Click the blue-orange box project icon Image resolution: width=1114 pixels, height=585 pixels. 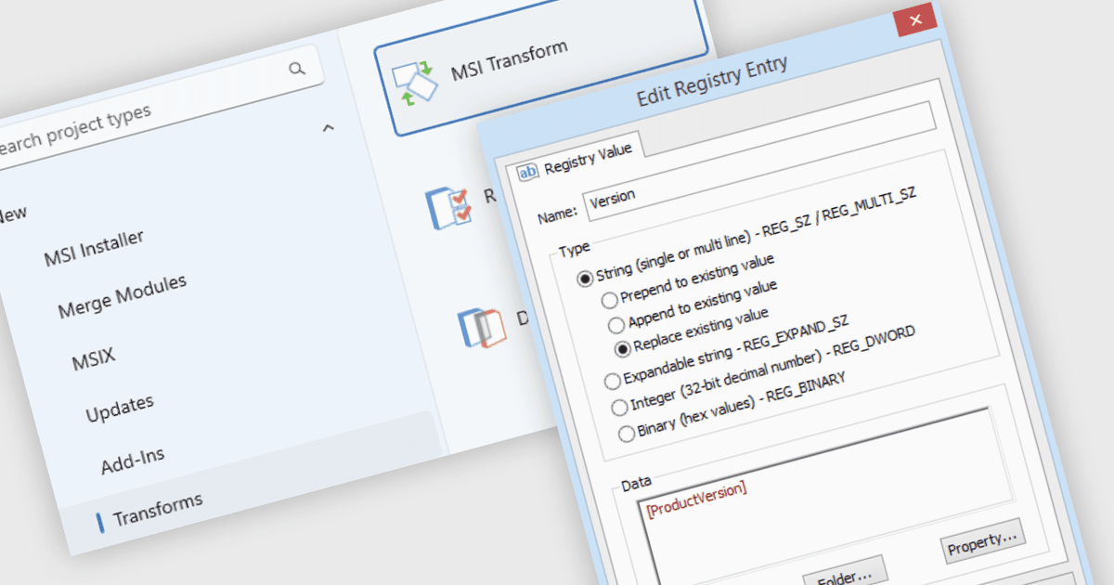coord(480,327)
